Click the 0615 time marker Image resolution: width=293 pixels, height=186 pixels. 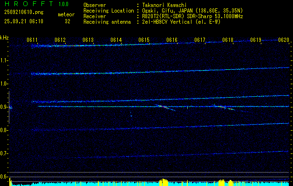pyautogui.click(x=144, y=40)
